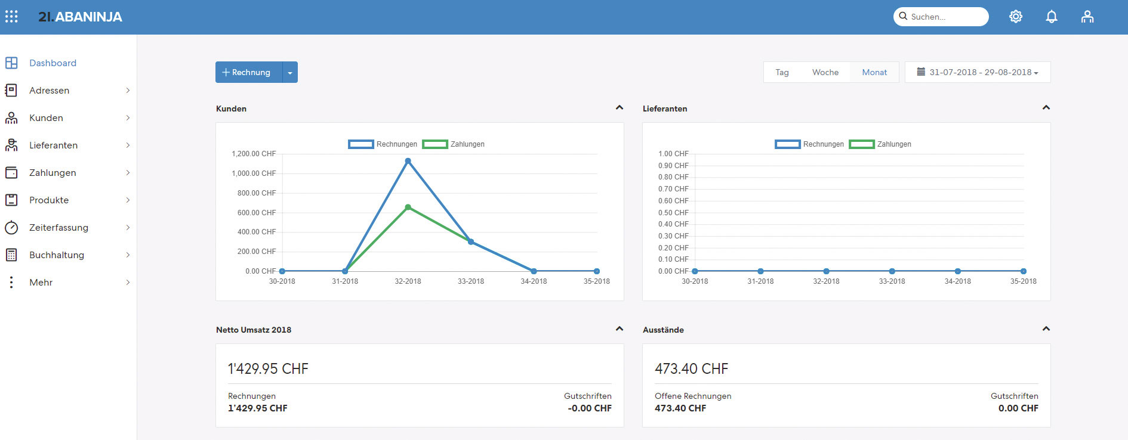Click the Buchhaltung calculator icon
1128x440 pixels.
pos(11,255)
